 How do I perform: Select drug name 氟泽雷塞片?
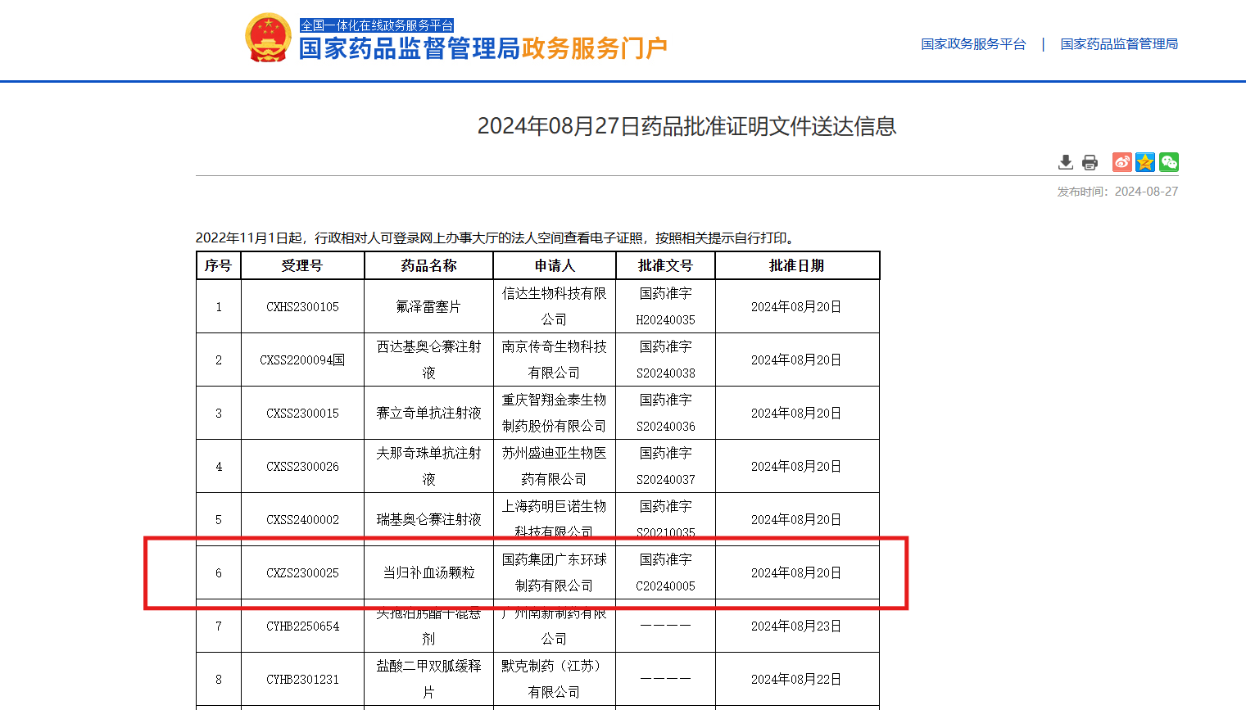coord(428,307)
